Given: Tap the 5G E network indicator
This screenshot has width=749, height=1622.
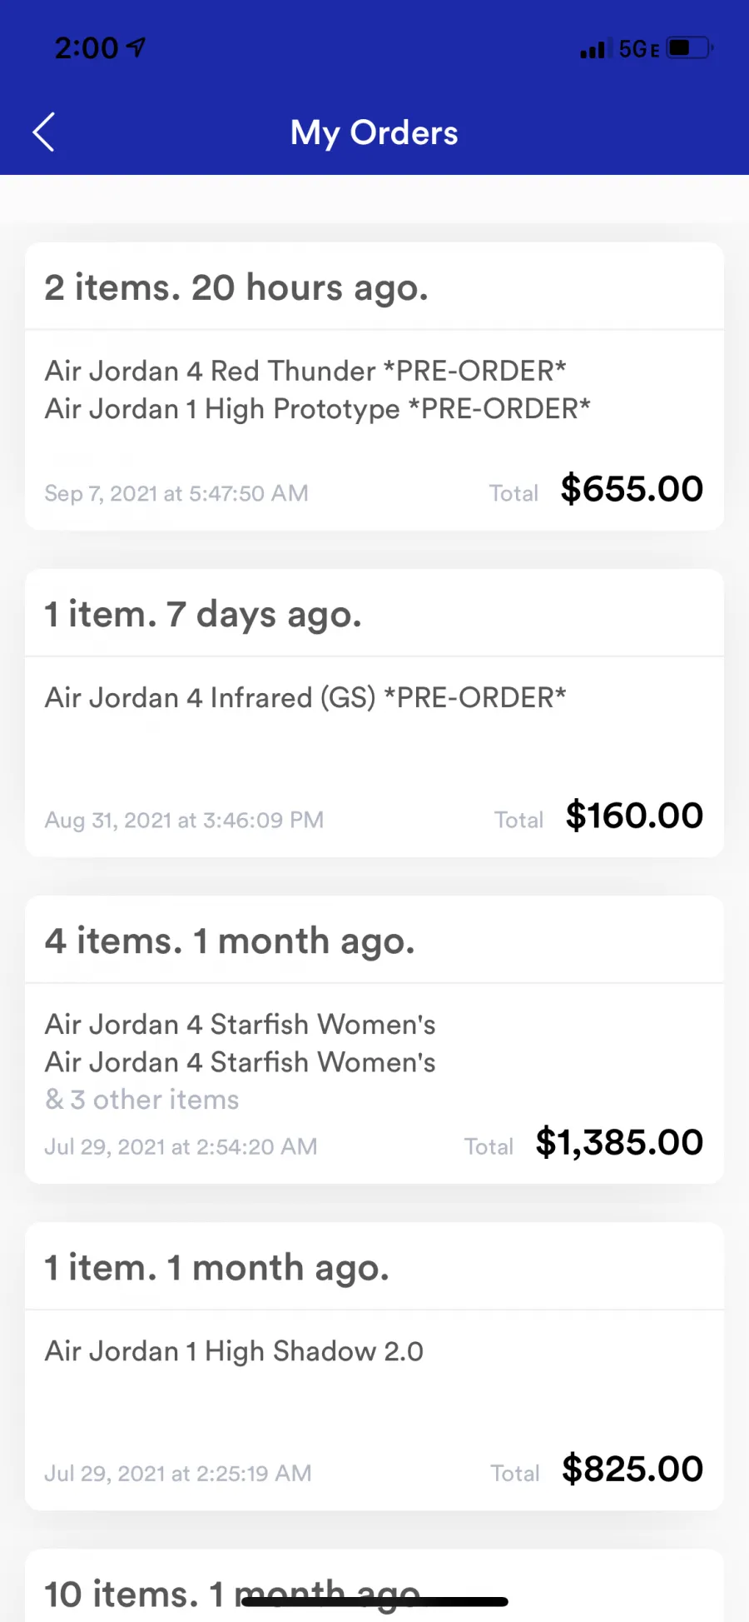Looking at the screenshot, I should [638, 49].
